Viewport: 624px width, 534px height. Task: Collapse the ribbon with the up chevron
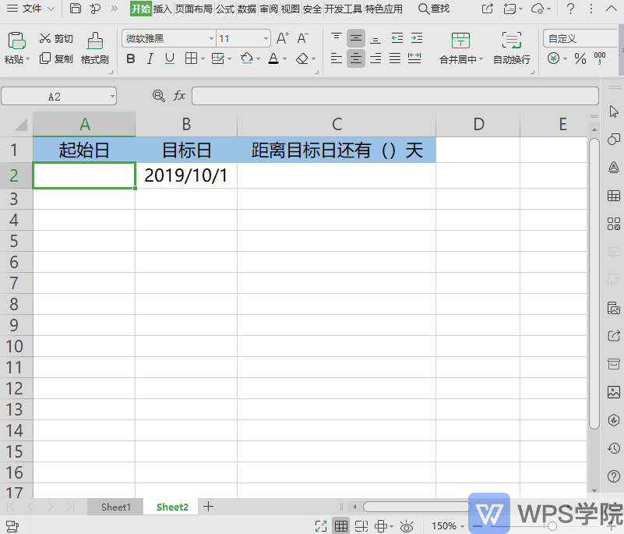click(x=612, y=9)
